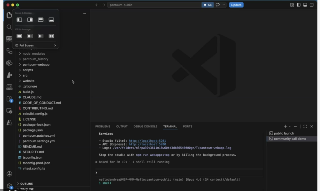The image size is (320, 191).
Task: Expand the node_modules folder
Action: point(33,54)
